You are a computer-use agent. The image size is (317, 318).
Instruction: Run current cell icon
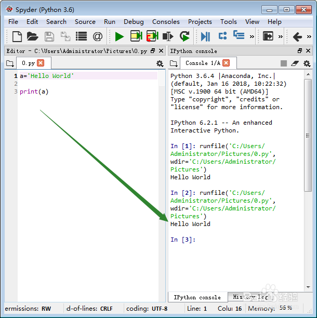pos(136,36)
